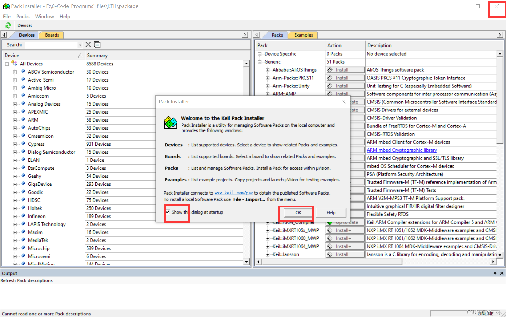This screenshot has width=506, height=317.
Task: Close the Output panel
Action: pyautogui.click(x=501, y=273)
